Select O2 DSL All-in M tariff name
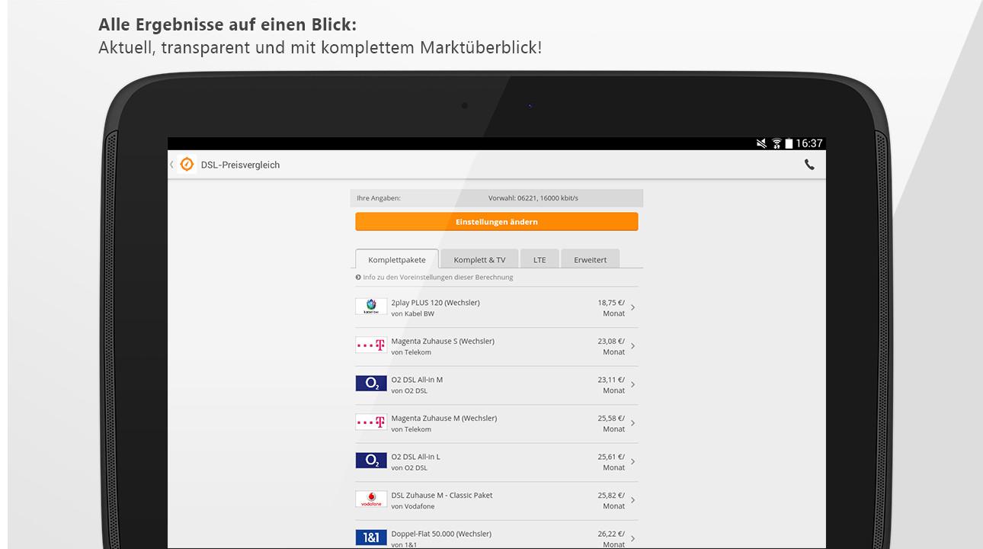 pos(417,380)
